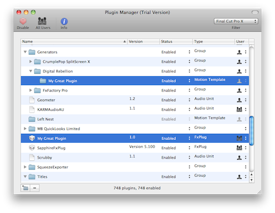Click the My Great Plugin FxPlug cube icon
The image size is (275, 213).
click(x=32, y=138)
